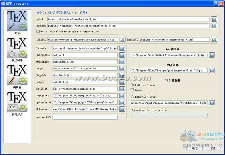The image size is (225, 155).
Task: Click the Dvi viewer yap.exe path field
Action: coord(169,55)
